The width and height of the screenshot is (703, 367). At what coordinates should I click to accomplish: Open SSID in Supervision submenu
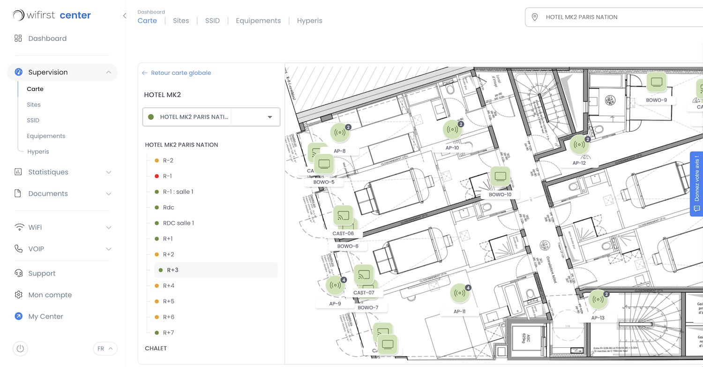tap(33, 120)
